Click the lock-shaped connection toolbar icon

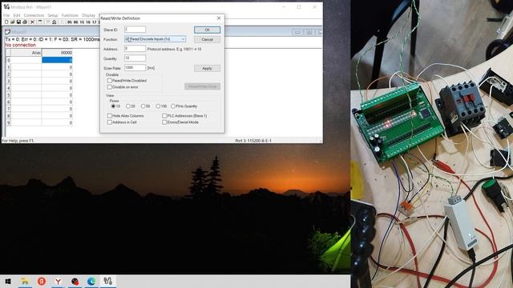(55, 22)
